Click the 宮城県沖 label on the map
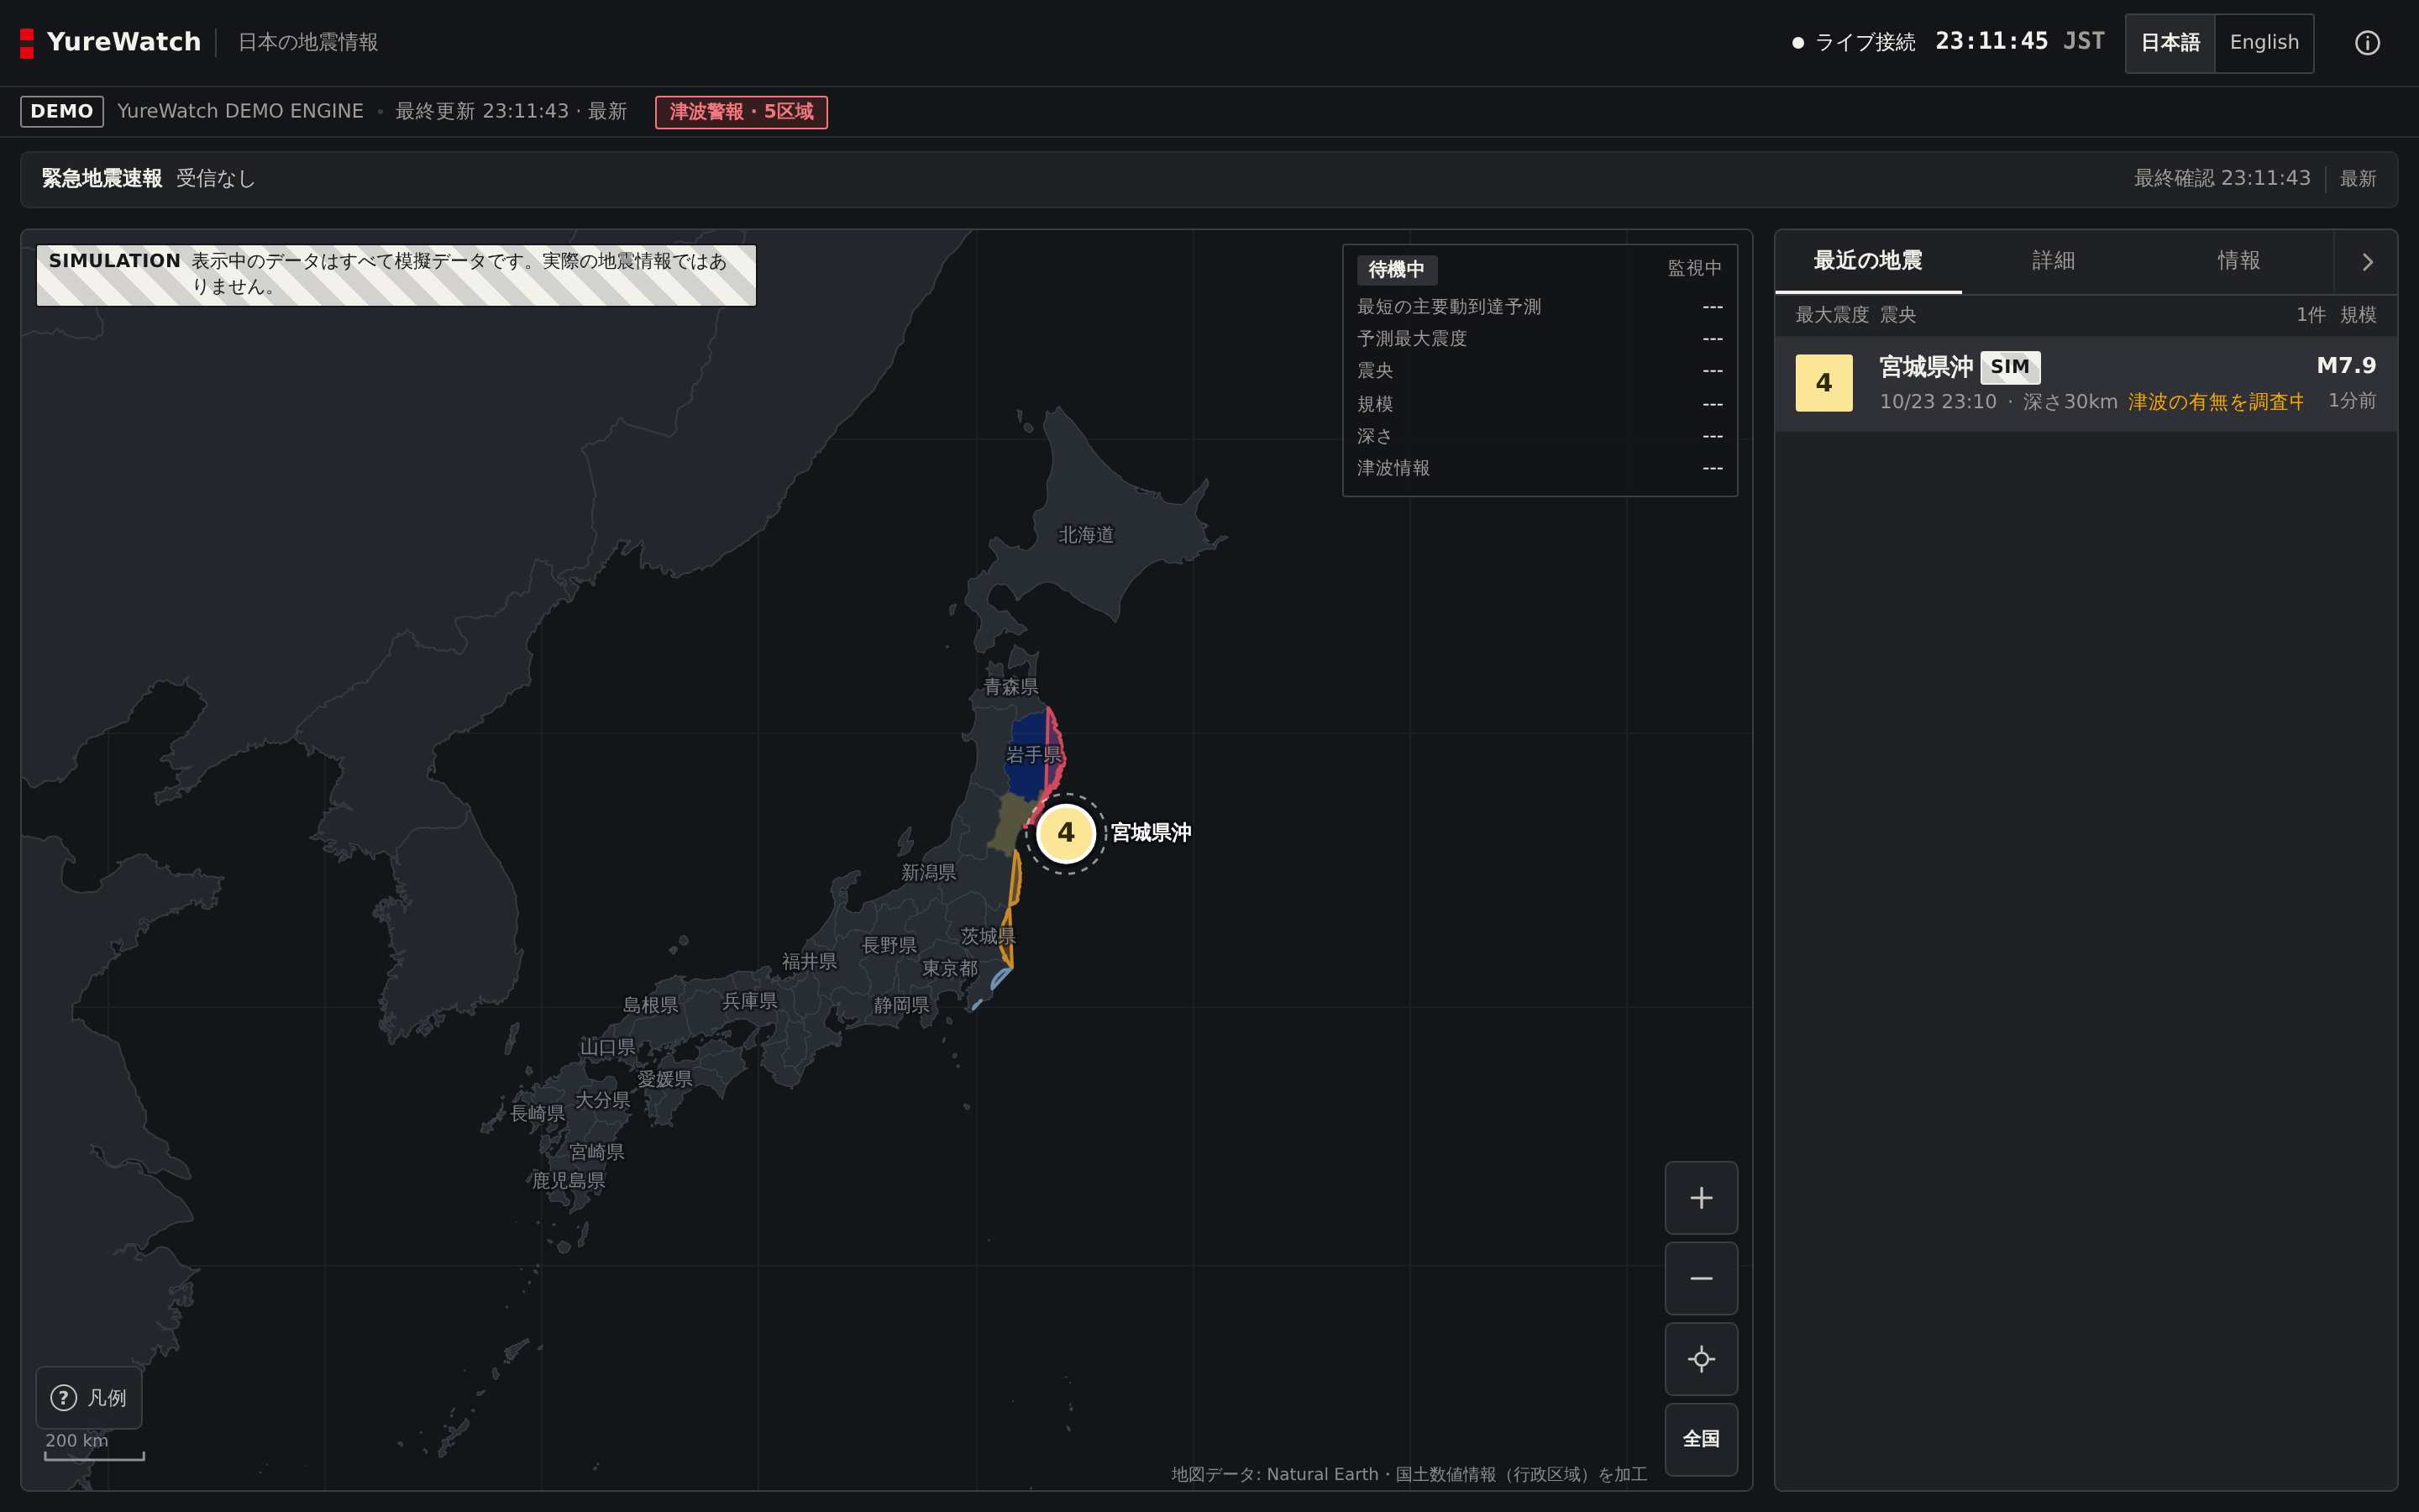Viewport: 2419px width, 1512px height. (x=1151, y=832)
